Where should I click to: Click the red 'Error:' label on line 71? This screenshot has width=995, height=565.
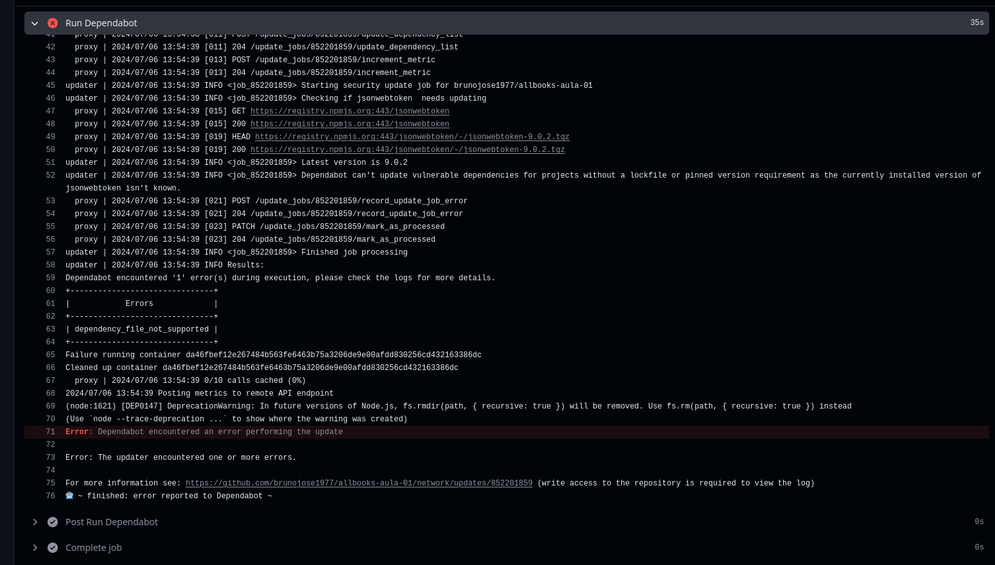(x=79, y=432)
